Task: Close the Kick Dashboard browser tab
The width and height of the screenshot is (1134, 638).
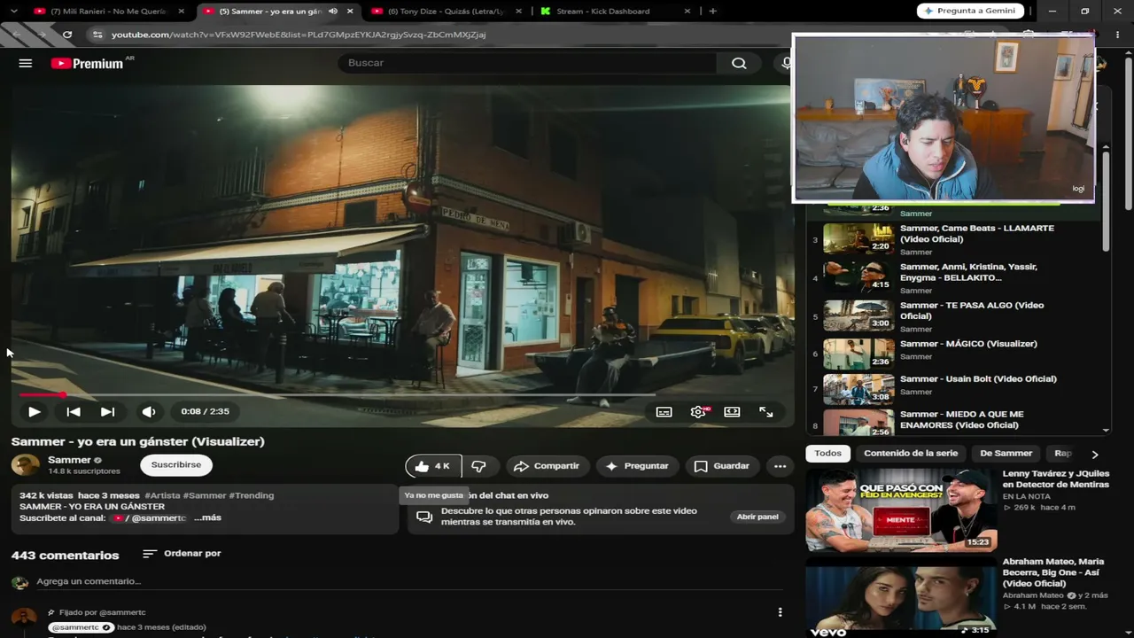Action: [687, 12]
